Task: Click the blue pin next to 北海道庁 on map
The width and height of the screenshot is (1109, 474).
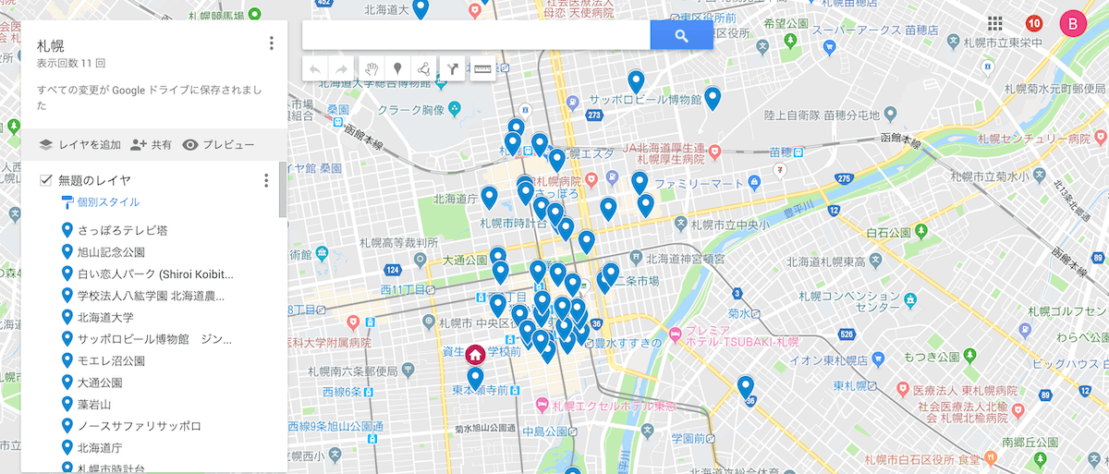Action: coord(489,198)
